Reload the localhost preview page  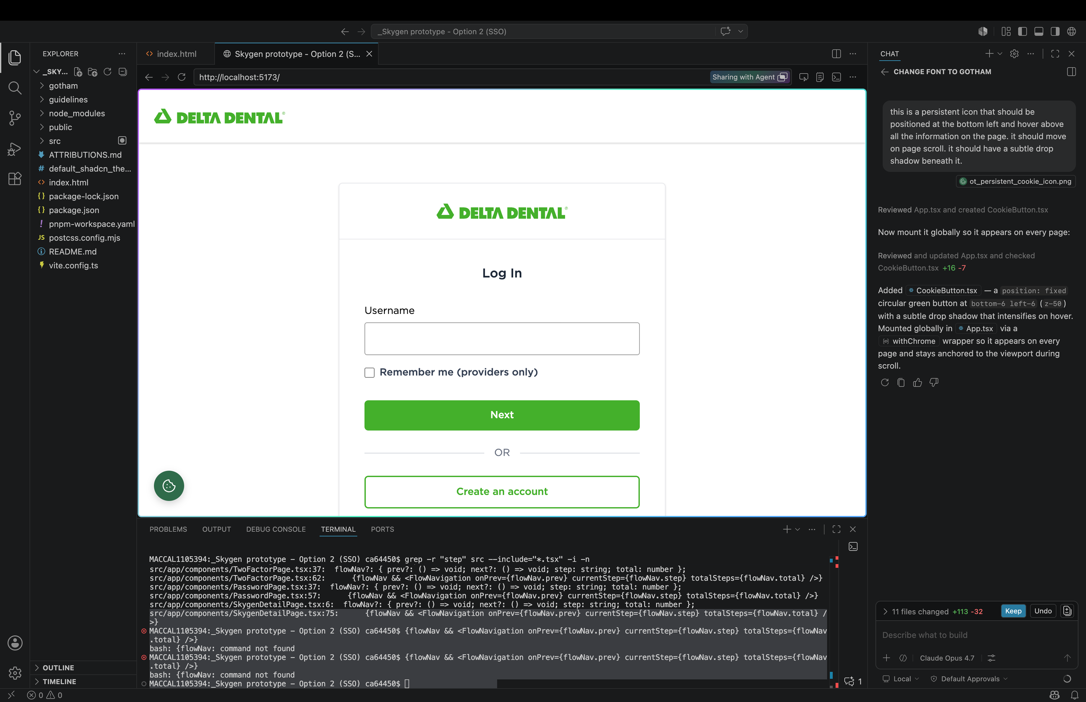point(181,77)
